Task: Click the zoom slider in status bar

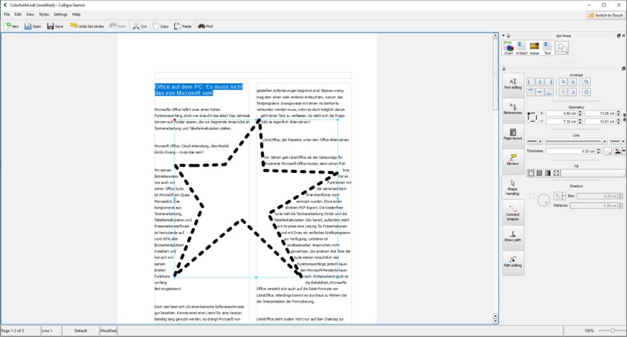Action: [612, 331]
